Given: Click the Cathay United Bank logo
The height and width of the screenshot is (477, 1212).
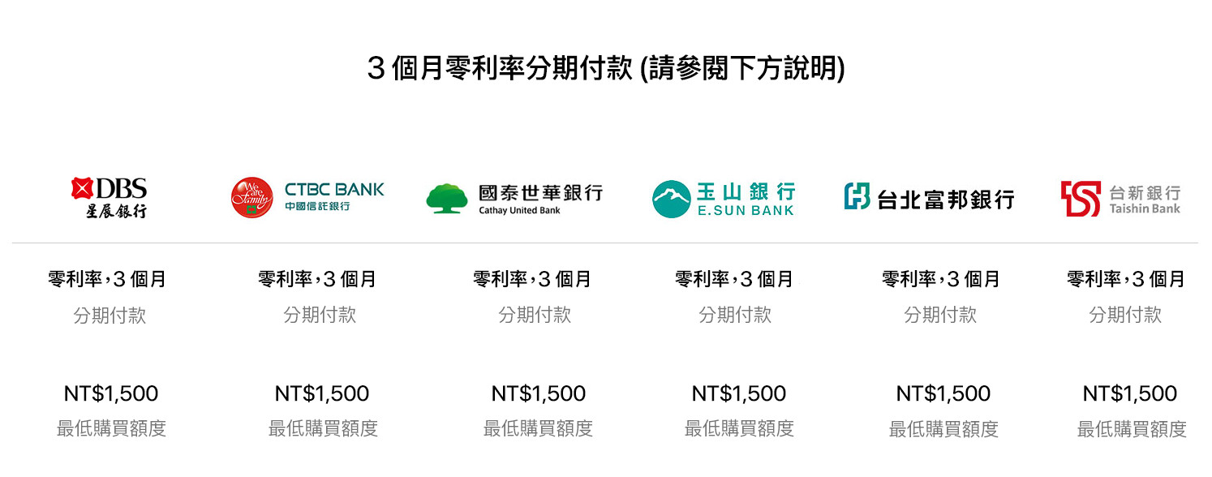Looking at the screenshot, I should coord(514,199).
